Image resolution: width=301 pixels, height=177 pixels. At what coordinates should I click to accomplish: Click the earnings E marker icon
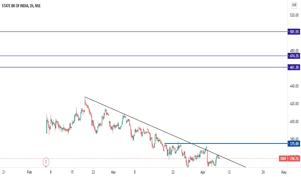pyautogui.click(x=46, y=162)
